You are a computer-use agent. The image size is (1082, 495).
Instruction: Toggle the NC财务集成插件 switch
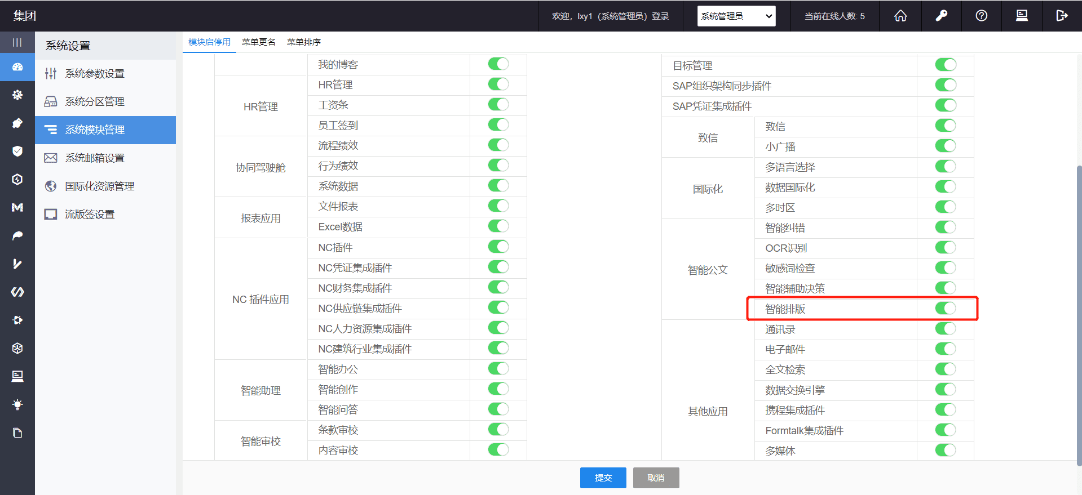coord(498,288)
